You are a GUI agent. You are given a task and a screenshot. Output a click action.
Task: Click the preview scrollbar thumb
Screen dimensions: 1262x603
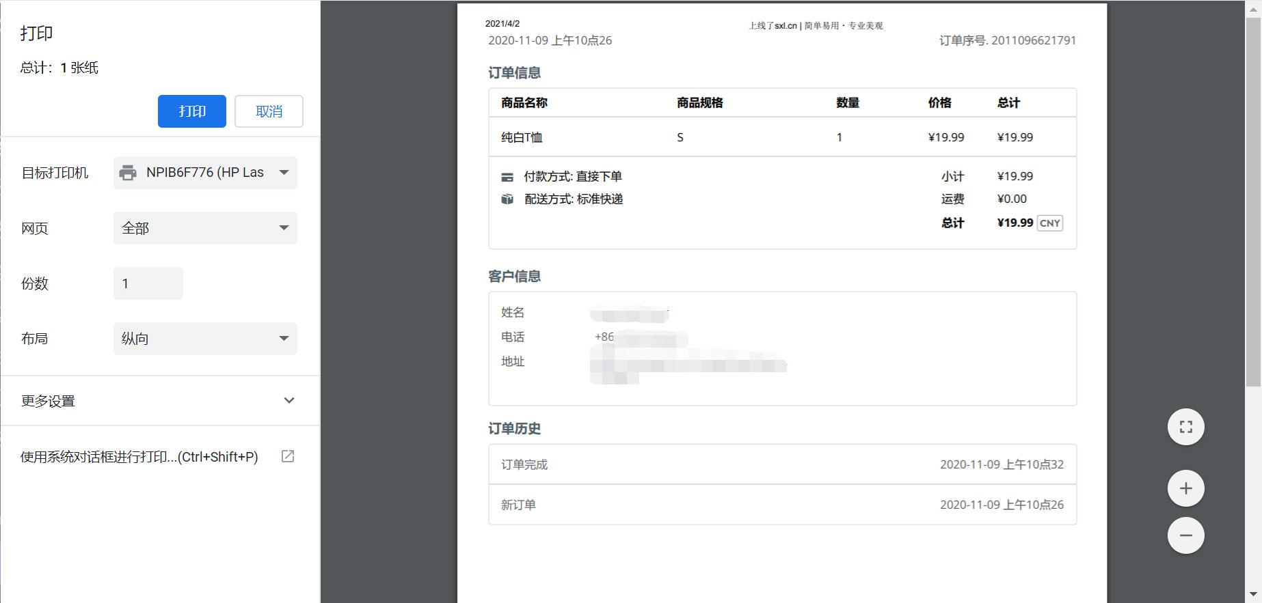point(1253,202)
